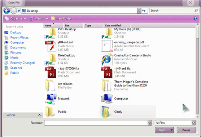Open Computer in Favorite Links
Viewport: 201px width, 137px height.
pyautogui.click(x=17, y=42)
